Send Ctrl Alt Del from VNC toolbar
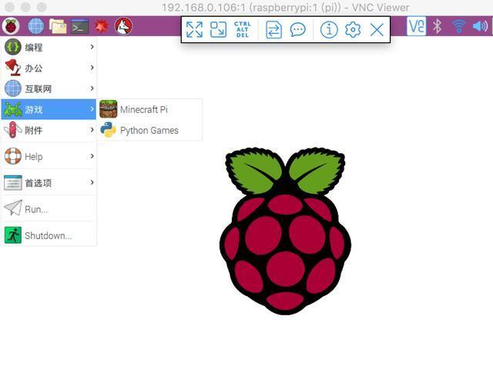Viewport: 493px width, 376px height. tap(243, 29)
